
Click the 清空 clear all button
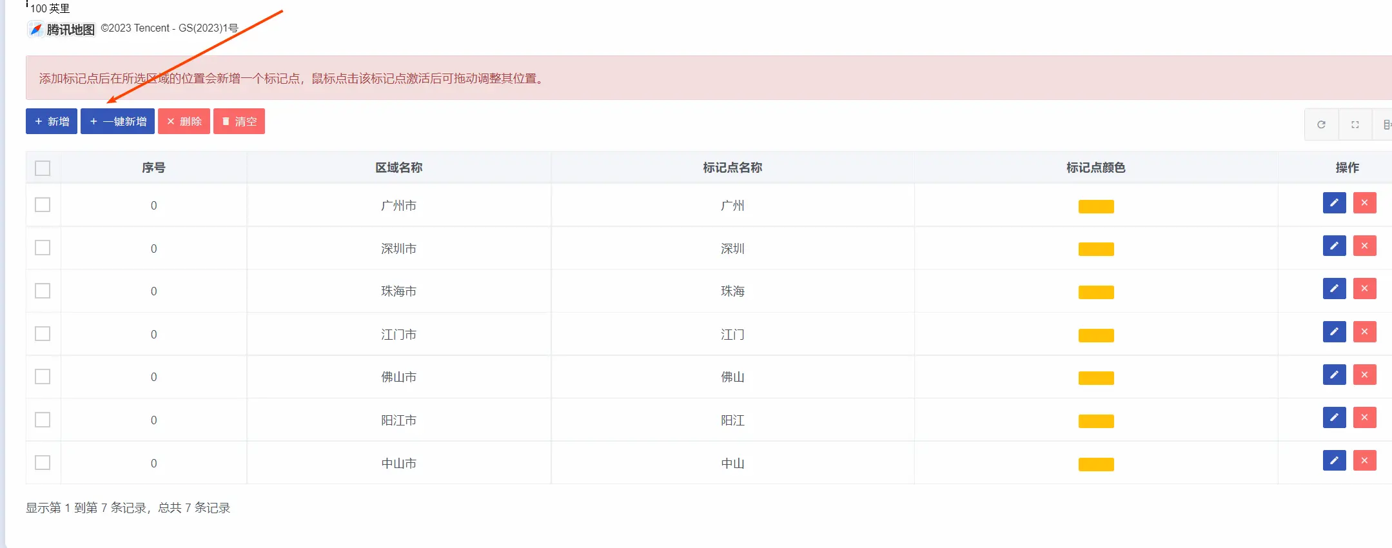pos(239,121)
